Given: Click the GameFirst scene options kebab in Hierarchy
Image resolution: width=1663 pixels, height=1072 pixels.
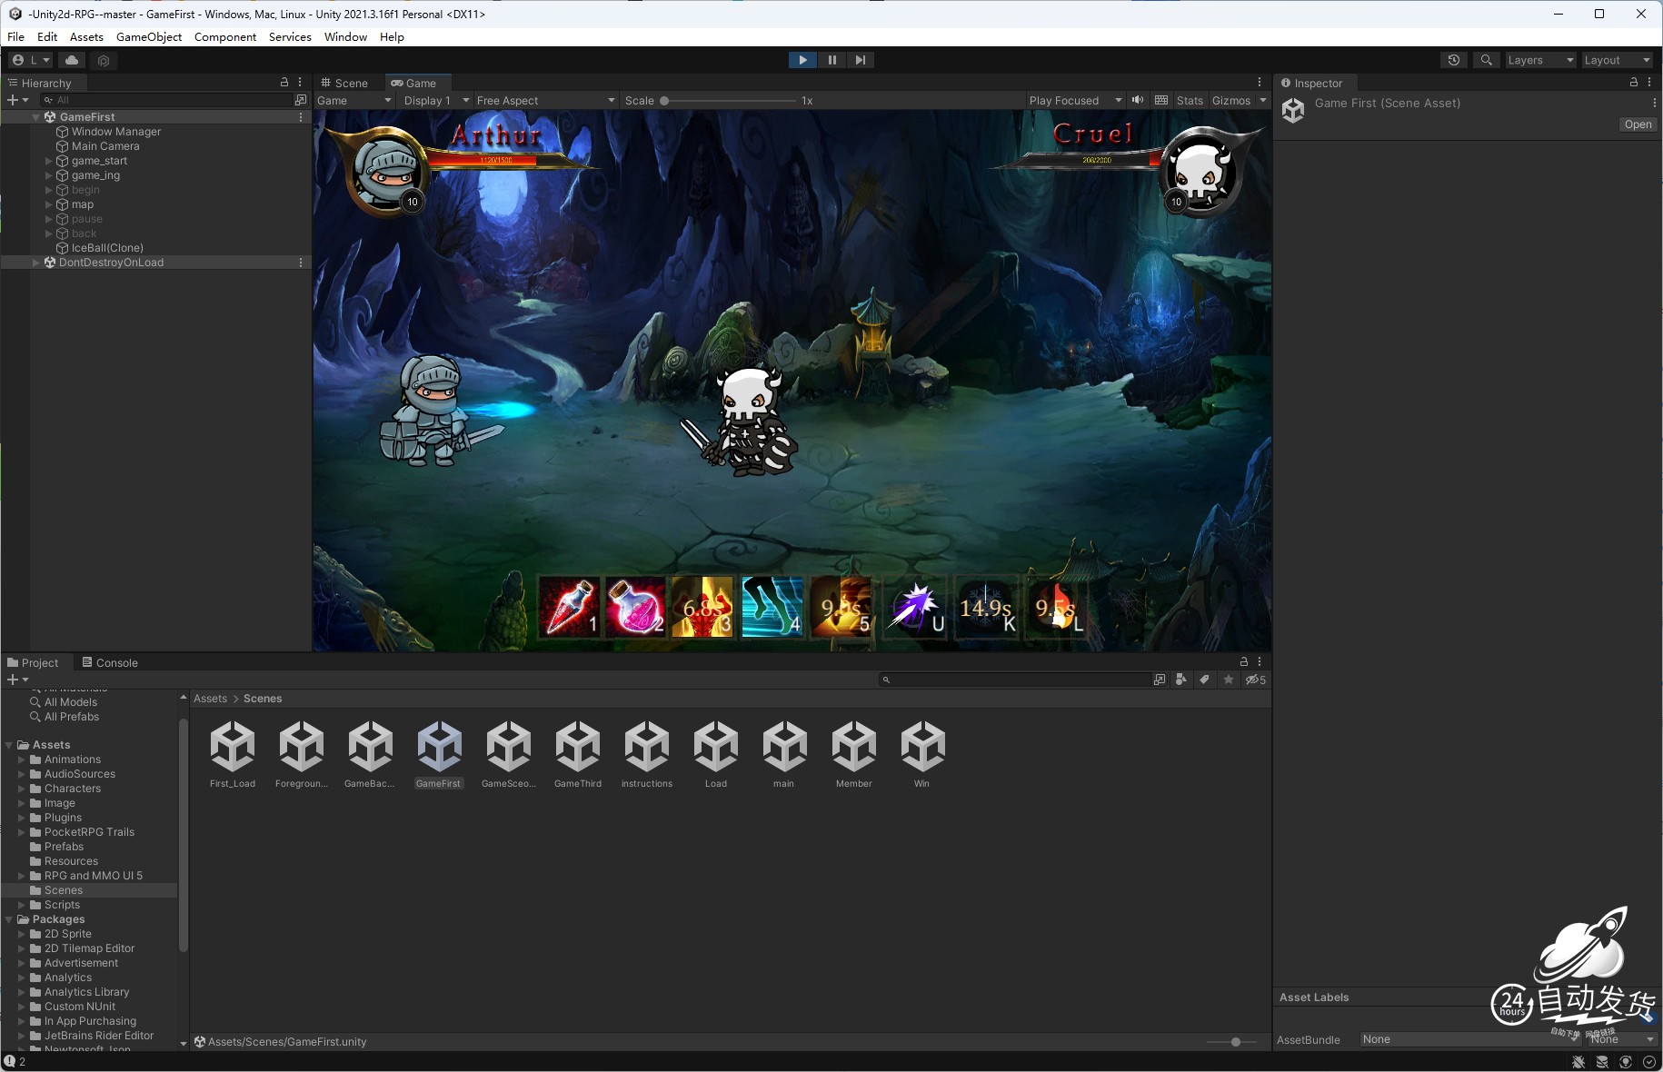Looking at the screenshot, I should 301,117.
